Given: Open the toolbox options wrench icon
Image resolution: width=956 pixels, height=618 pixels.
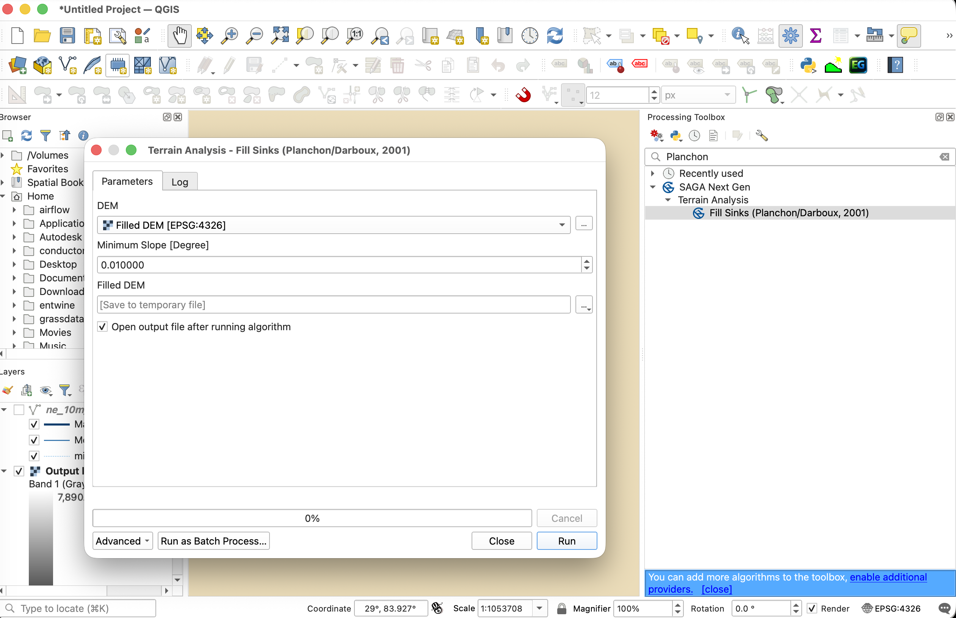Looking at the screenshot, I should pos(761,136).
